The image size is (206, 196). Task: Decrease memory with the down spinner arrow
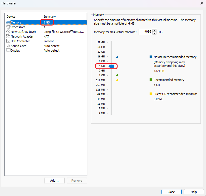(x=155, y=33)
